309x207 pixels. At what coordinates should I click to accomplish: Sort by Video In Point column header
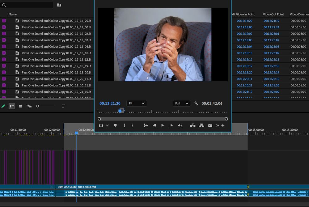click(x=245, y=14)
